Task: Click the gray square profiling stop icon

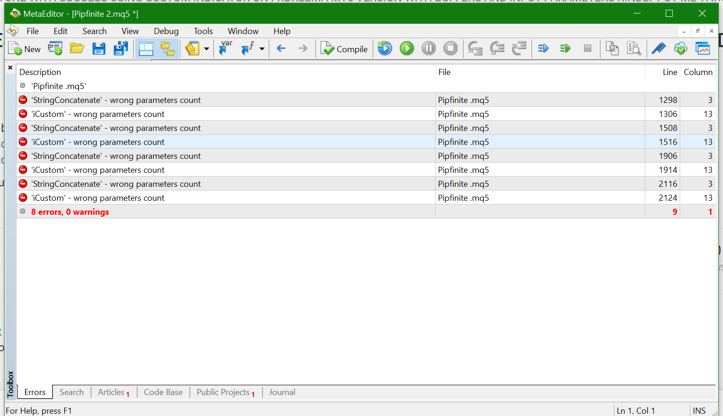Action: click(x=587, y=48)
